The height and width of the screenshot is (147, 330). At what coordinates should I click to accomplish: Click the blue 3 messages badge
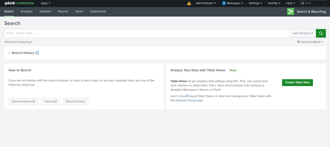[224, 3]
